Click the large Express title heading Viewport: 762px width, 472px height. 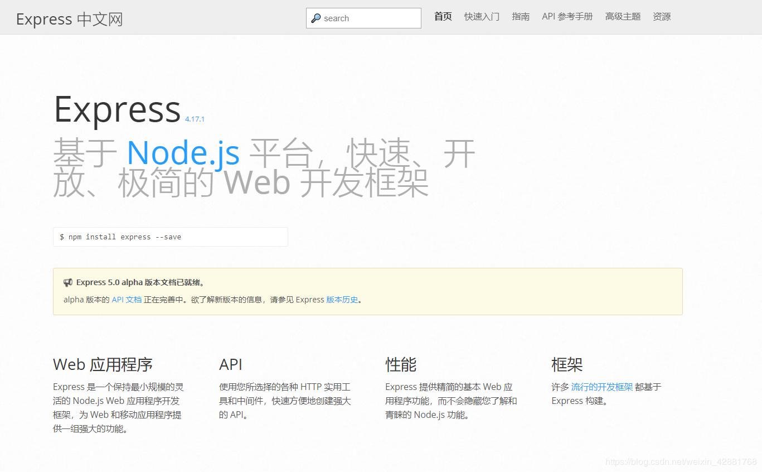[x=117, y=109]
